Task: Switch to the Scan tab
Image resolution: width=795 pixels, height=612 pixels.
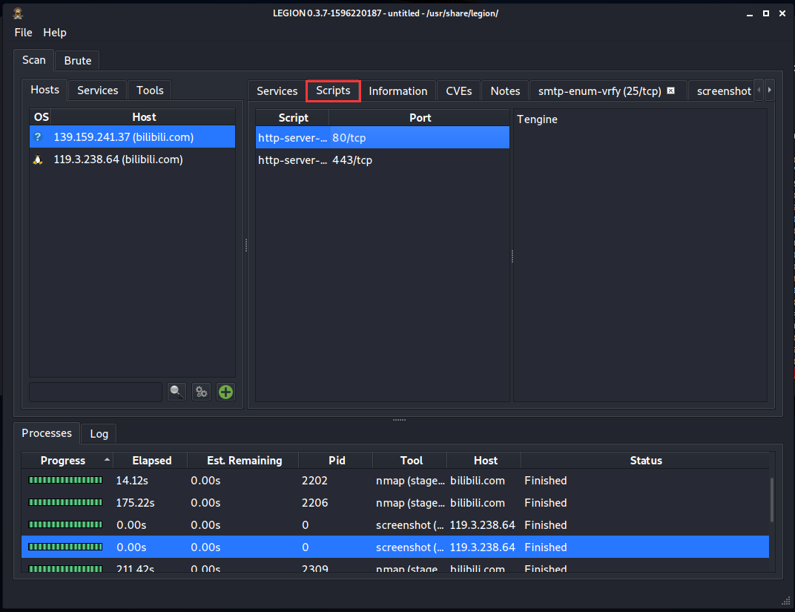Action: pyautogui.click(x=34, y=60)
